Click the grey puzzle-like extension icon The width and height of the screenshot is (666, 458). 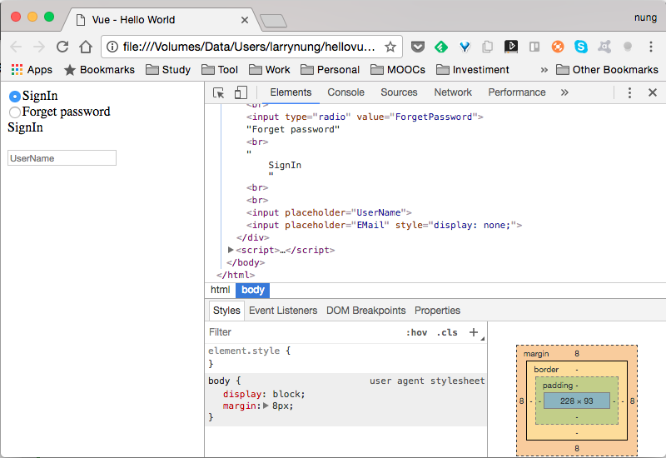pyautogui.click(x=604, y=47)
